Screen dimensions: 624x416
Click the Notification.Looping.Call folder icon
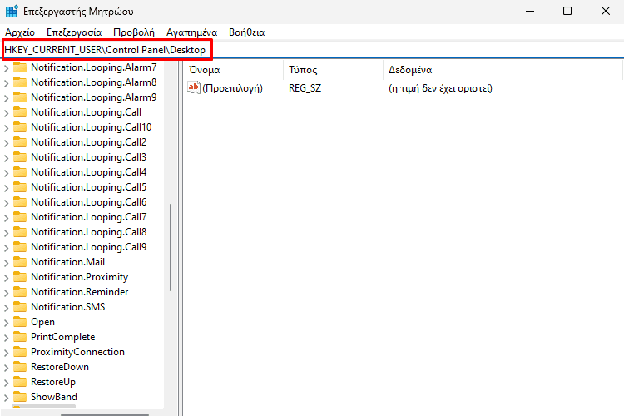click(x=20, y=111)
